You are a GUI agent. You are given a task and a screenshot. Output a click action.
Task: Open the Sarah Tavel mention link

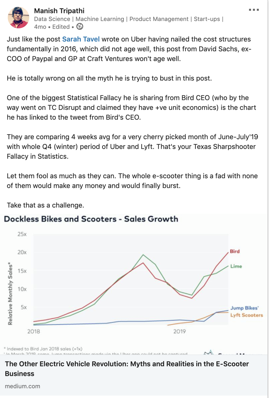(81, 39)
